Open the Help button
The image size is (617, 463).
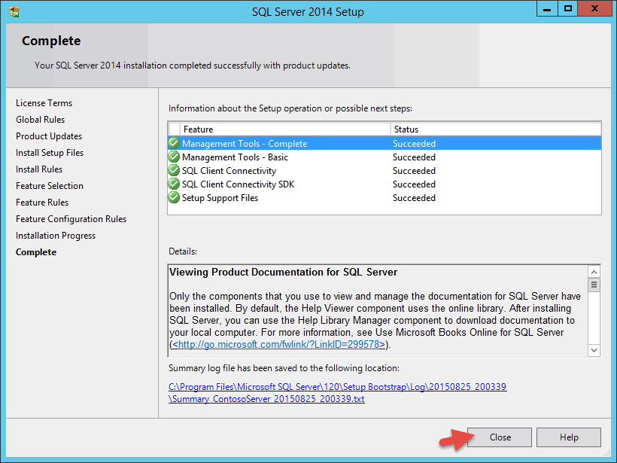(569, 437)
